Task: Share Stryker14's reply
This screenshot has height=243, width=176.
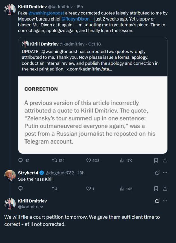Action: (165, 189)
